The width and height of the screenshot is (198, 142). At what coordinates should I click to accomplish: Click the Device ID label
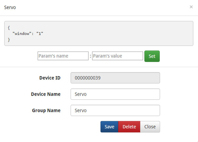click(x=50, y=78)
